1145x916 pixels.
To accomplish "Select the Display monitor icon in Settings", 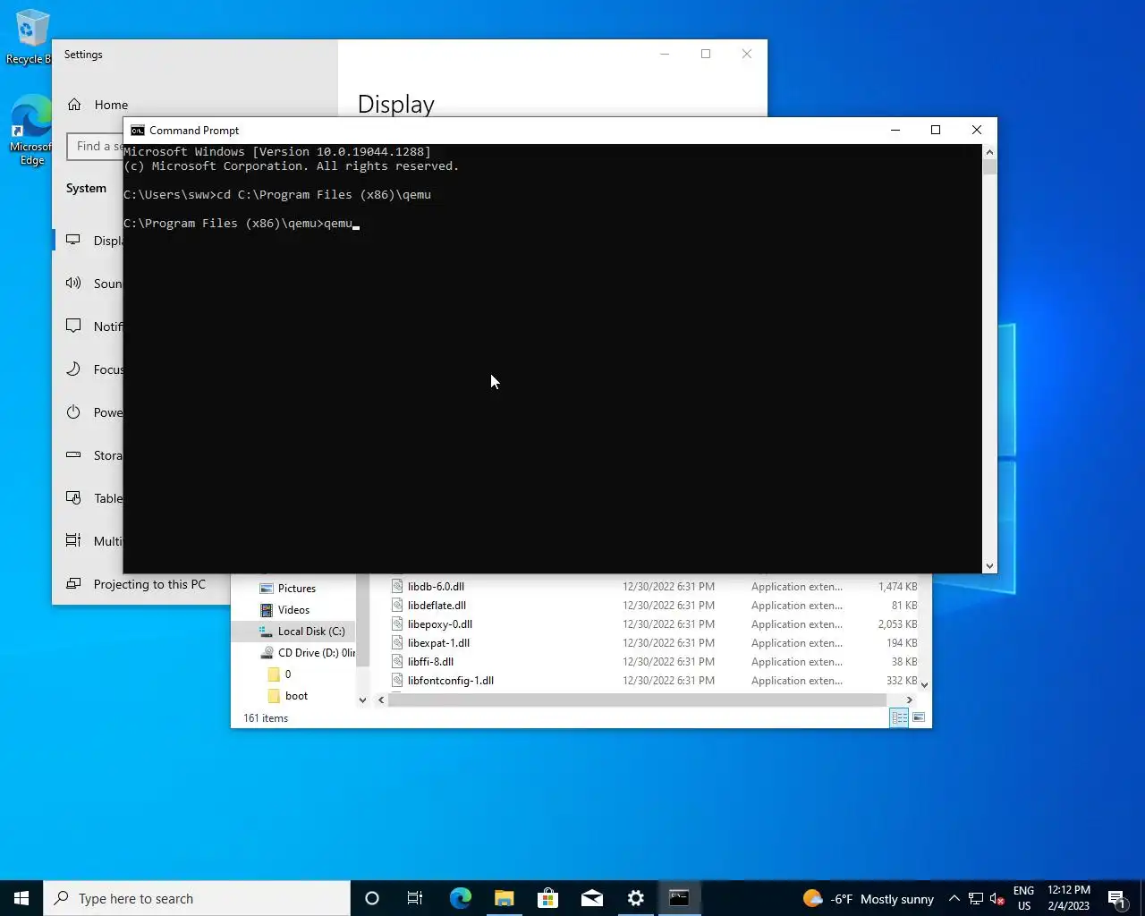I will (x=73, y=241).
